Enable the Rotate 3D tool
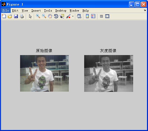This screenshot has width=148, height=131. 56,16
